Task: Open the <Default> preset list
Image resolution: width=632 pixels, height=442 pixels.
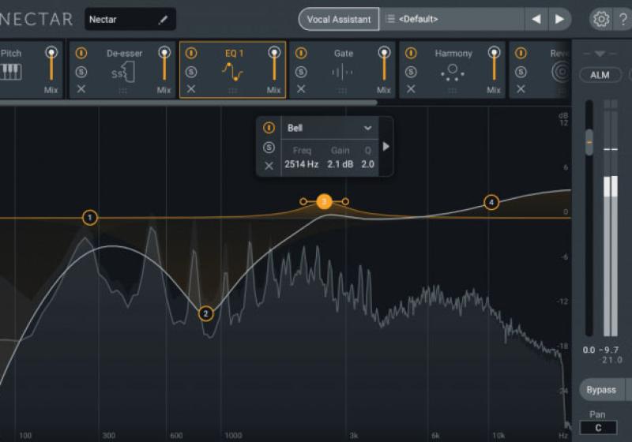Action: [x=452, y=19]
